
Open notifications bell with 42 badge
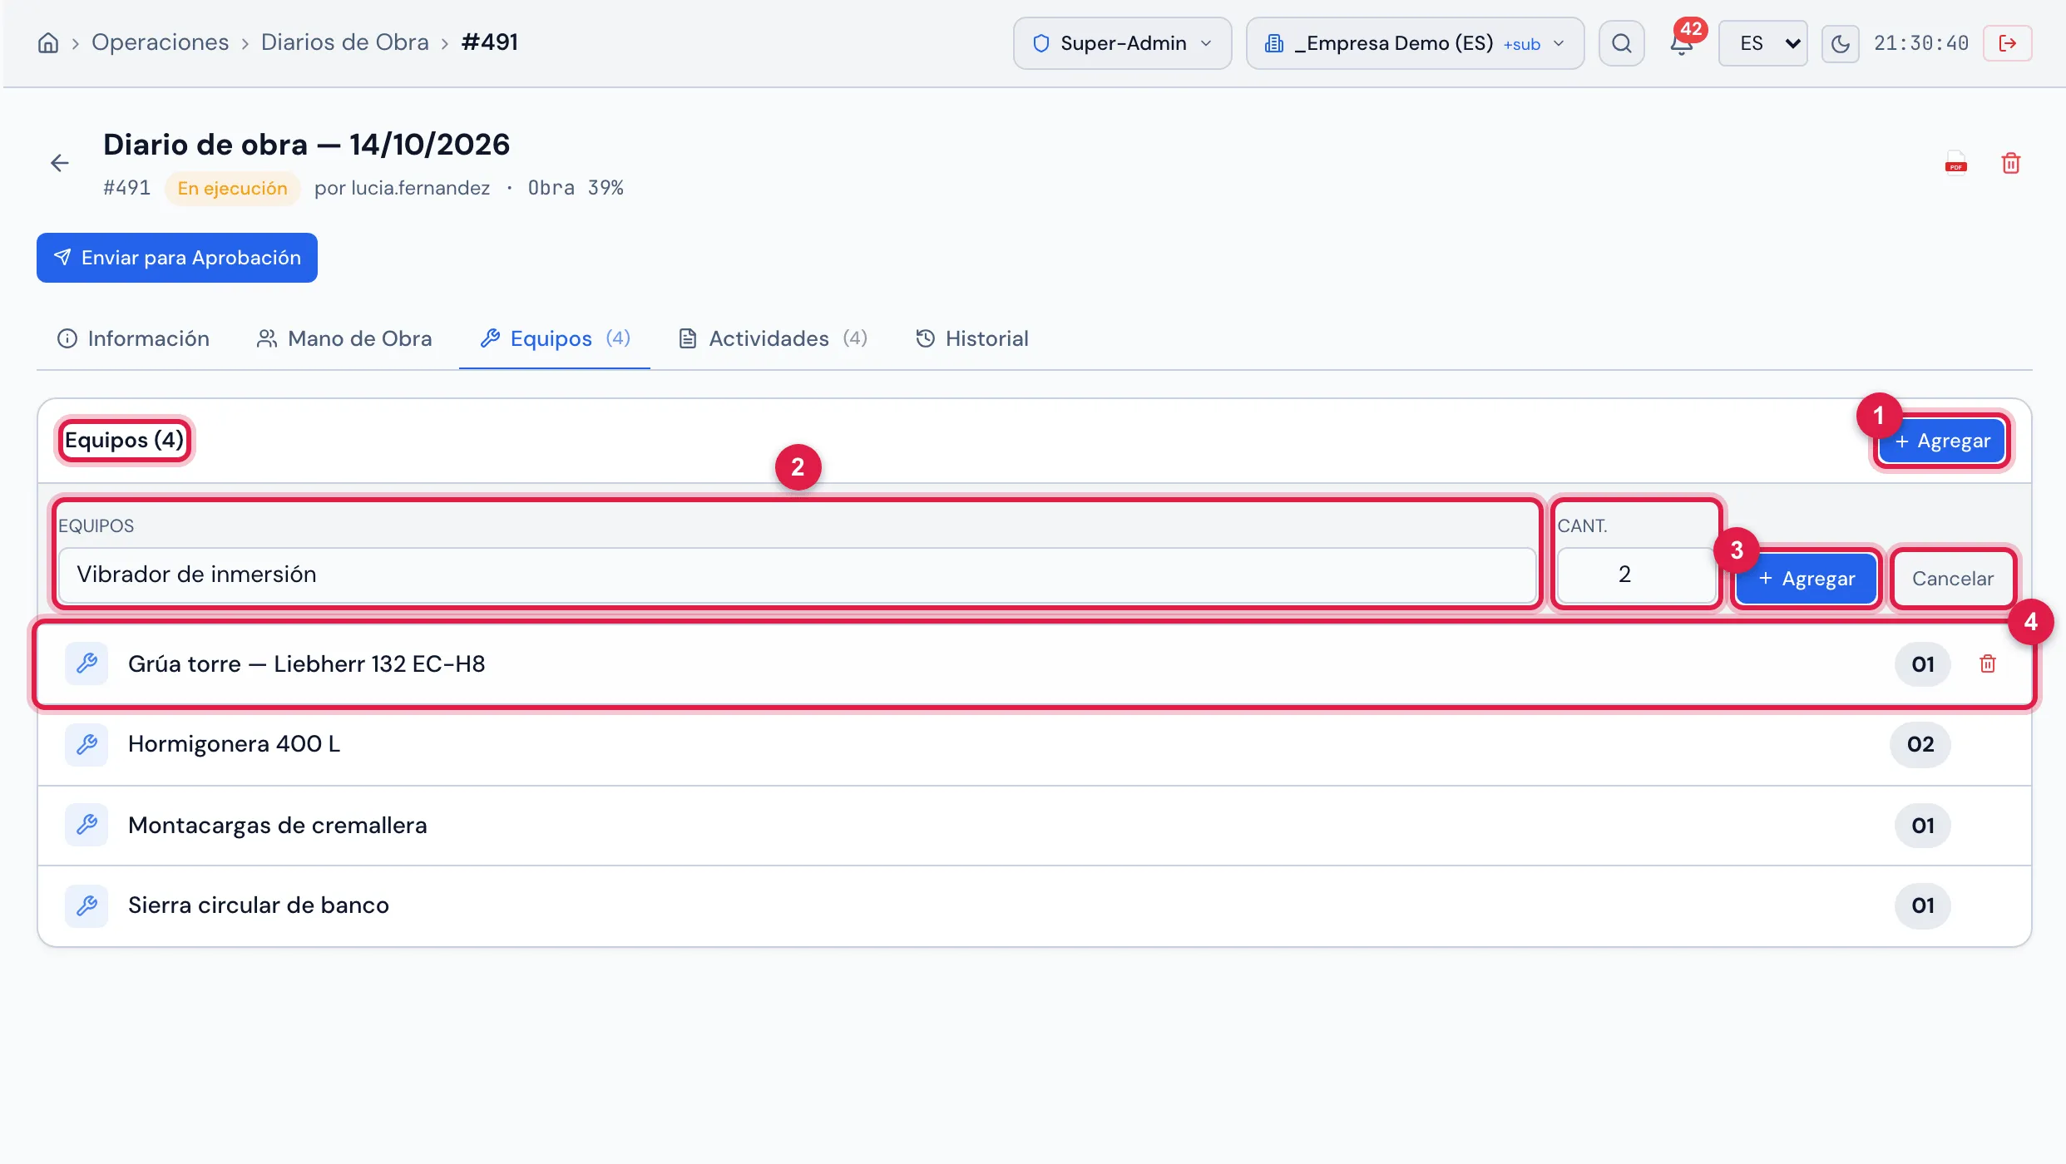pyautogui.click(x=1682, y=43)
